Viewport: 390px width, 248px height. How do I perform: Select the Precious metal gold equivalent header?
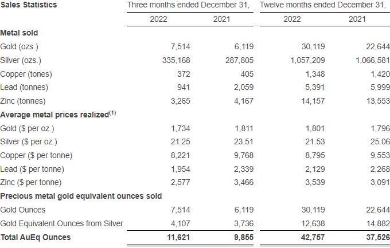point(81,196)
